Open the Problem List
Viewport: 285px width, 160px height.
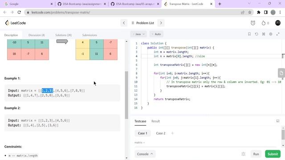click(x=142, y=23)
